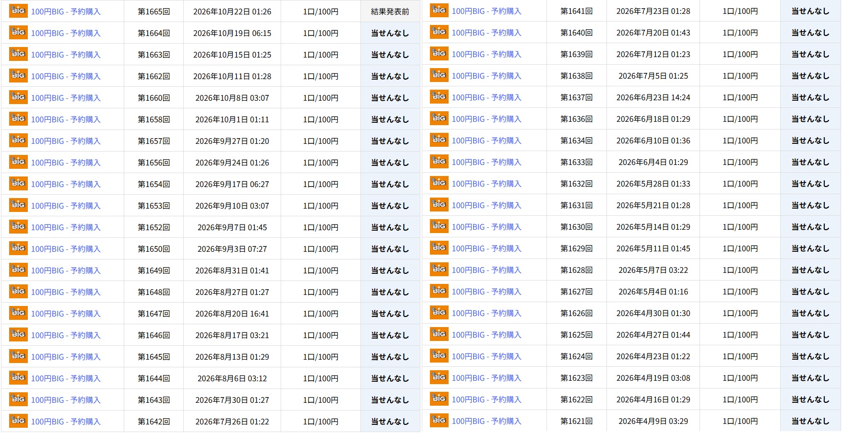Click the 結果発表前 status cell
The height and width of the screenshot is (434, 843).
coord(390,11)
